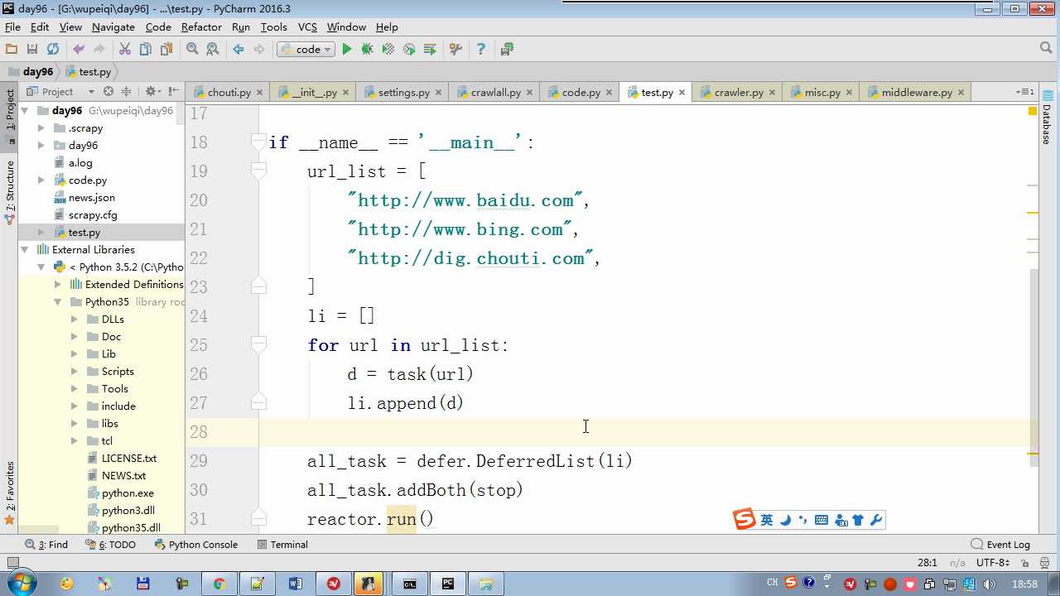Collapse the day96 project root node
This screenshot has width=1060, height=596.
[x=25, y=111]
